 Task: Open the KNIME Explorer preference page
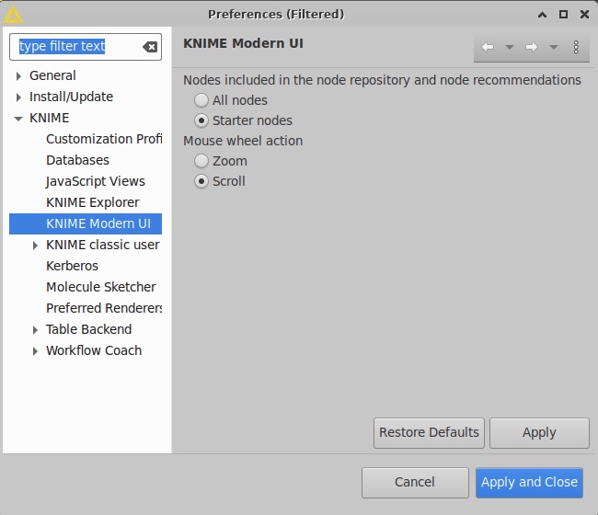click(93, 202)
